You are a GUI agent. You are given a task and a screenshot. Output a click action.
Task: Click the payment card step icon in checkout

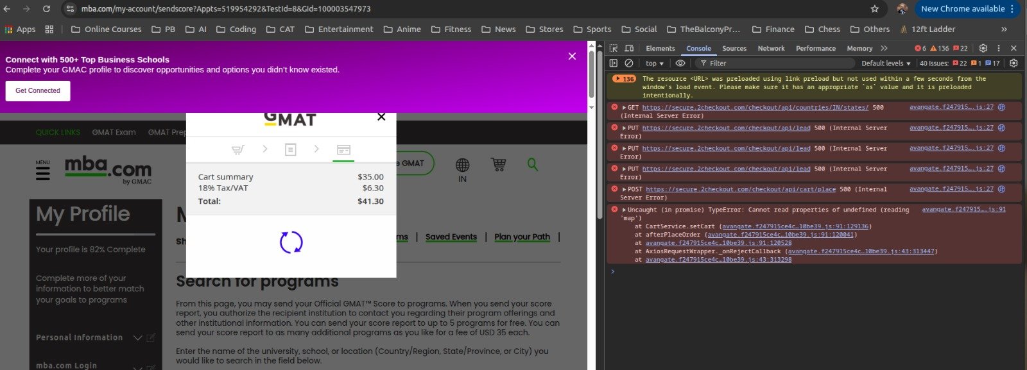(343, 149)
